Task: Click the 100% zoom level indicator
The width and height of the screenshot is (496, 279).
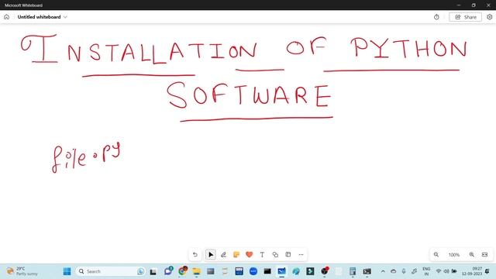Action: [454, 255]
